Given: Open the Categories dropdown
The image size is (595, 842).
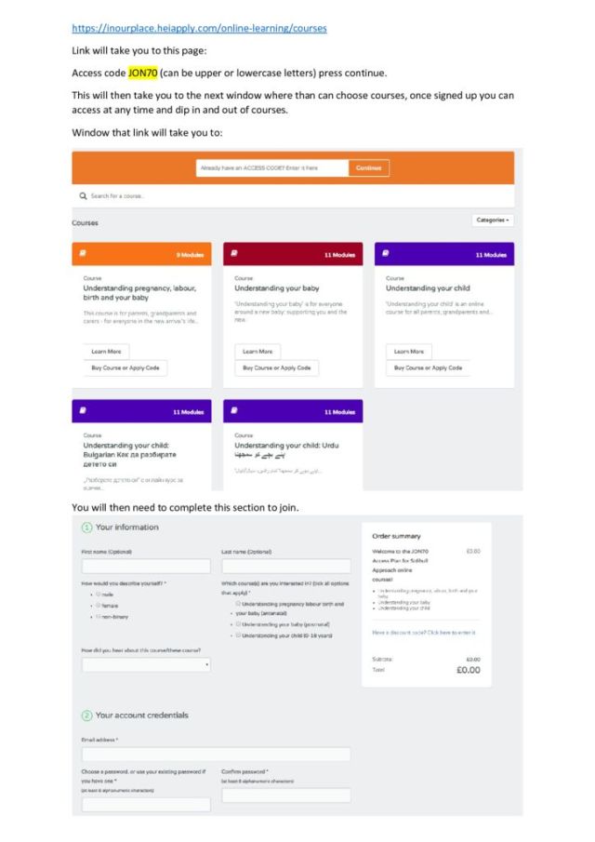Looking at the screenshot, I should point(494,221).
